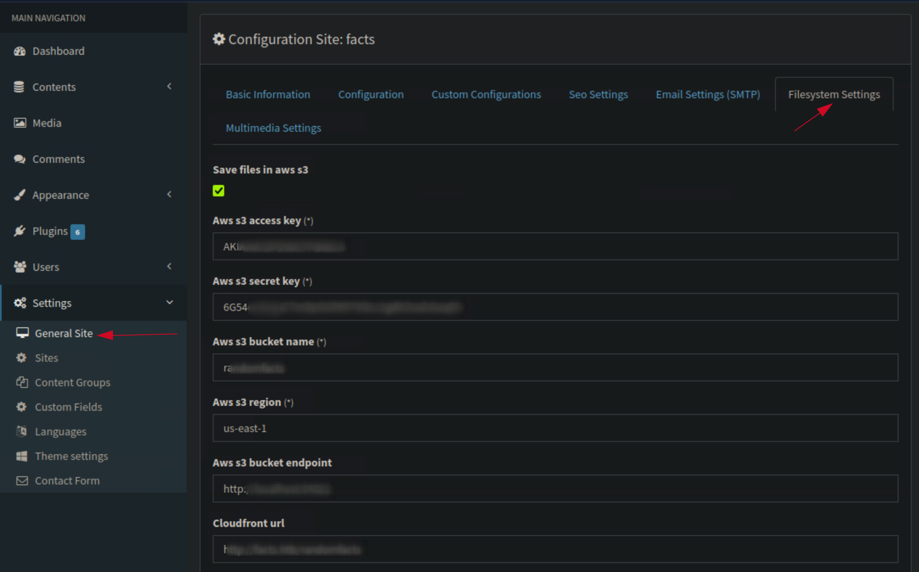919x572 pixels.
Task: Click the Aws s3 region field
Action: click(x=555, y=428)
